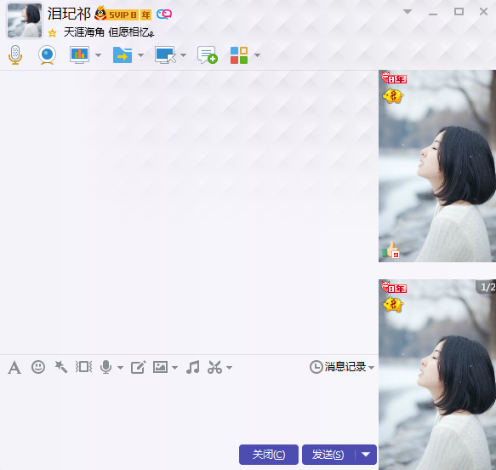
Task: Expand the screenshot scissors dropdown arrow
Action: tap(230, 368)
